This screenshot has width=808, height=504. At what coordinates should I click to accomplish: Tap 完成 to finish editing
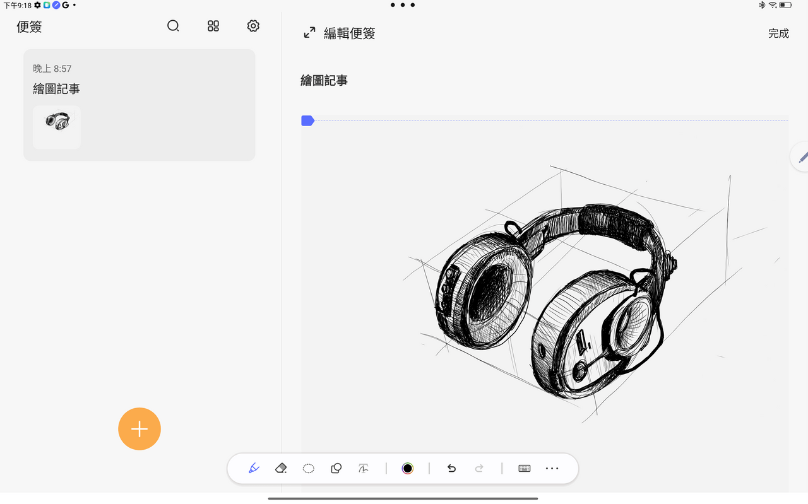(778, 33)
